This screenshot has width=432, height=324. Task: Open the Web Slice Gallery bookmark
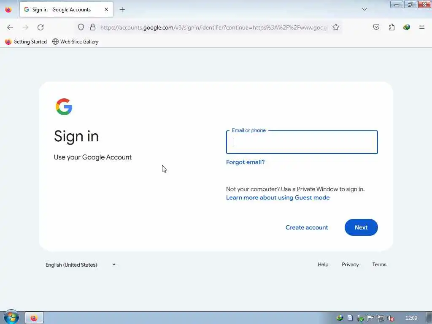point(75,42)
